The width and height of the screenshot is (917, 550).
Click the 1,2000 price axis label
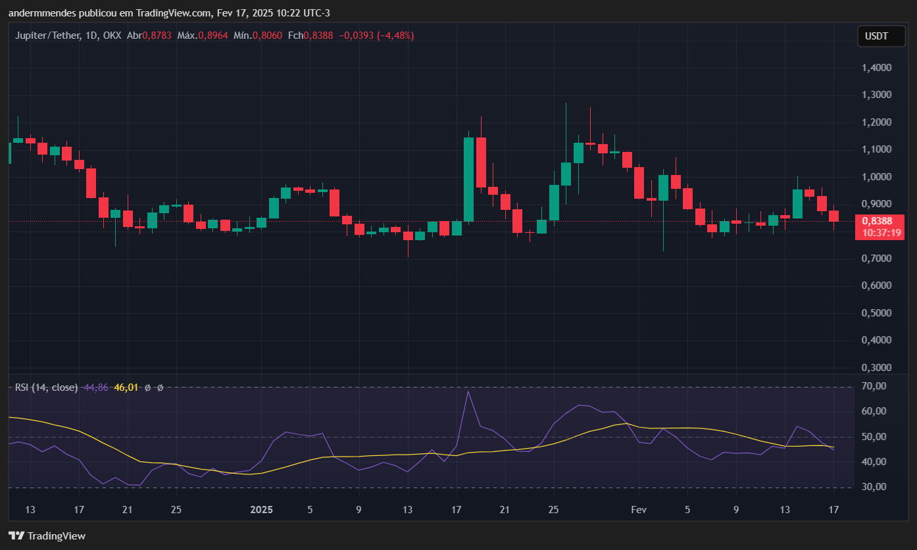pyautogui.click(x=878, y=122)
